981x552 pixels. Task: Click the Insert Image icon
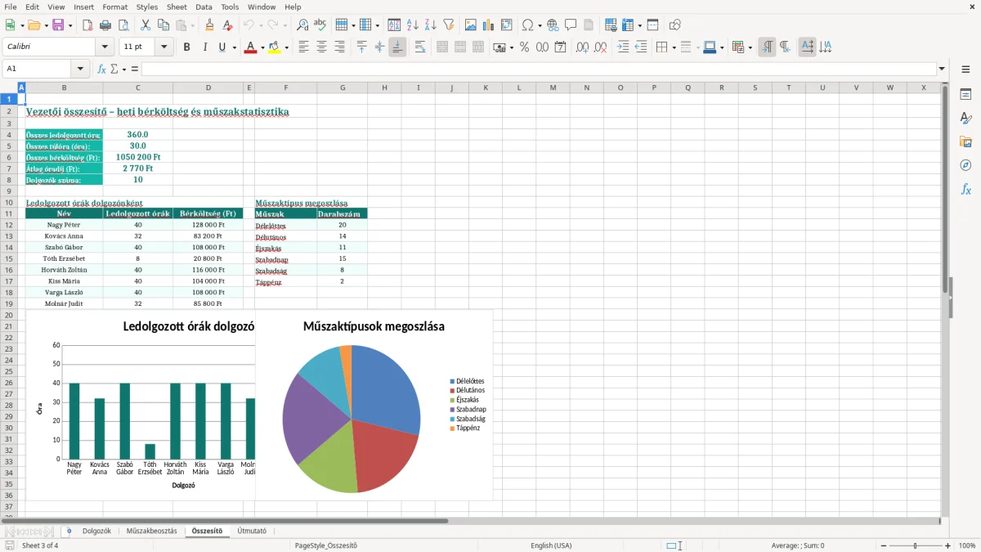(x=471, y=25)
